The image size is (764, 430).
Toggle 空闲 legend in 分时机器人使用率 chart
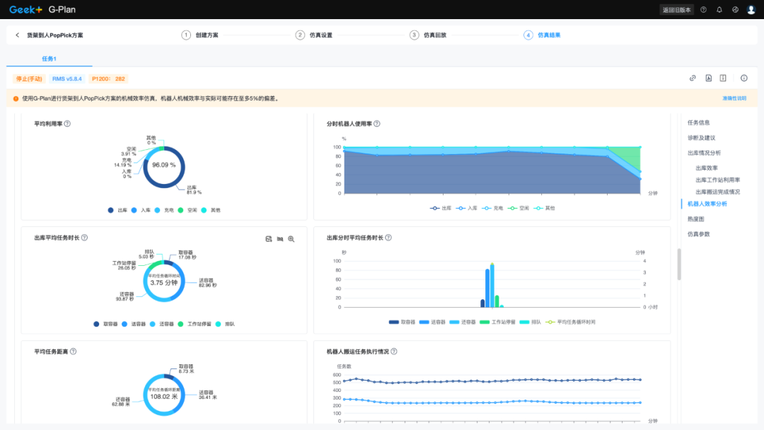click(x=520, y=209)
